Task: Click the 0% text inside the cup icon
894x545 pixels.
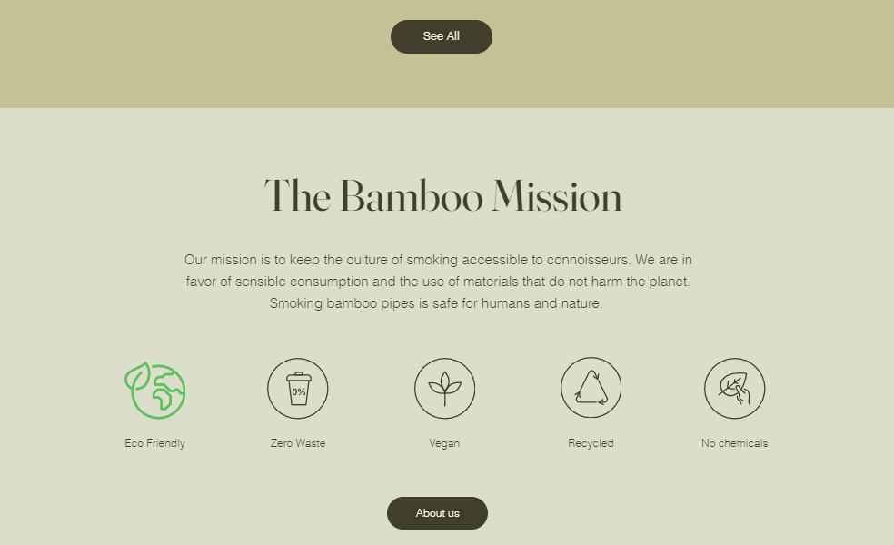Action: coord(299,392)
